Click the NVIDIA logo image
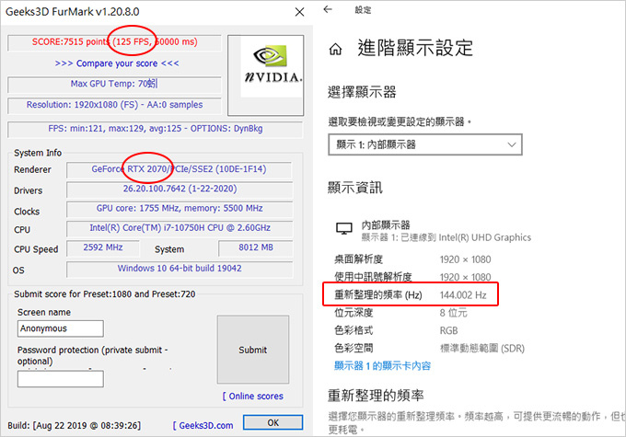The image size is (626, 437). (272, 66)
